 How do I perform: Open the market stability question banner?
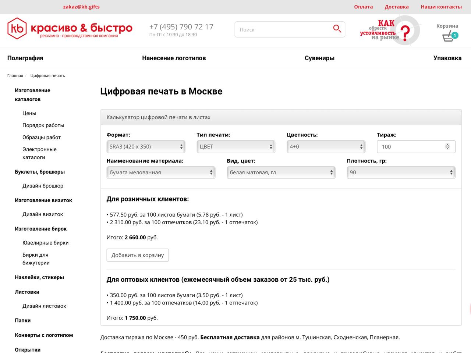[x=390, y=30]
